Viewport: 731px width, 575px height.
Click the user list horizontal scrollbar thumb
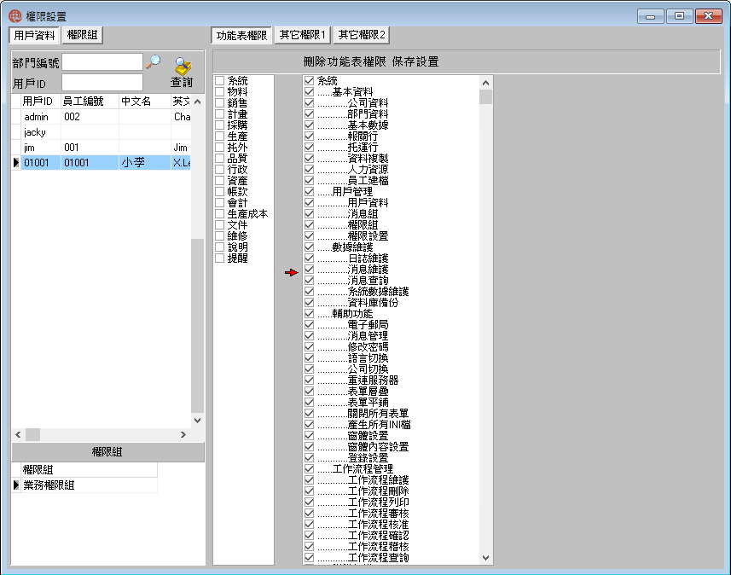point(32,434)
